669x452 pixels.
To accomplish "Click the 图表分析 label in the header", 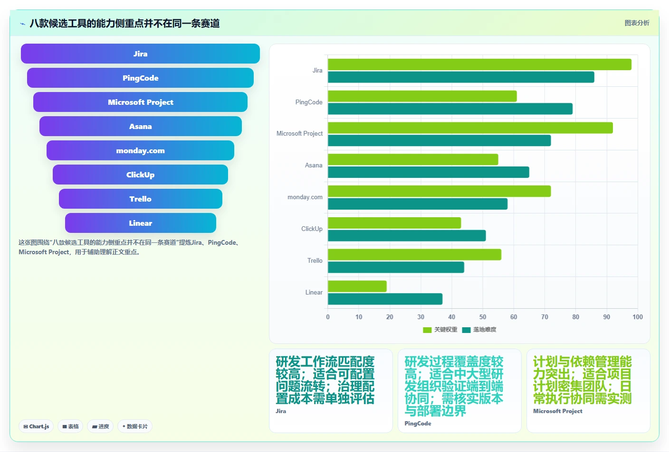I will click(637, 23).
